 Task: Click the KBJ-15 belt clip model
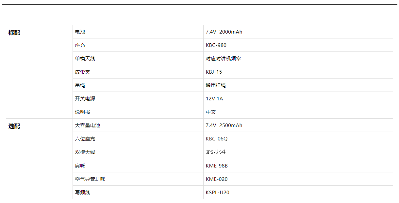(x=214, y=72)
